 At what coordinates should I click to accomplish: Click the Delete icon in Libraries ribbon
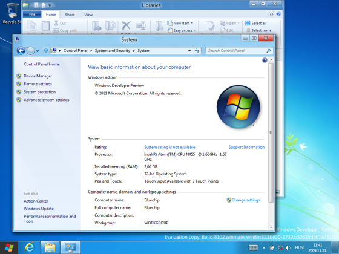(x=126, y=27)
